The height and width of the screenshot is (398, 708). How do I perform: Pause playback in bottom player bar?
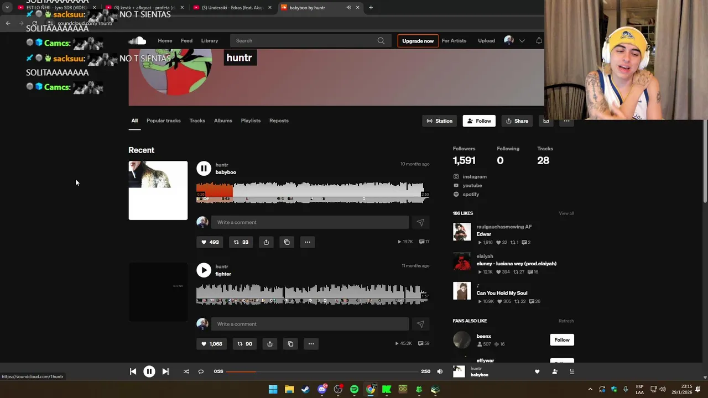coord(149,371)
